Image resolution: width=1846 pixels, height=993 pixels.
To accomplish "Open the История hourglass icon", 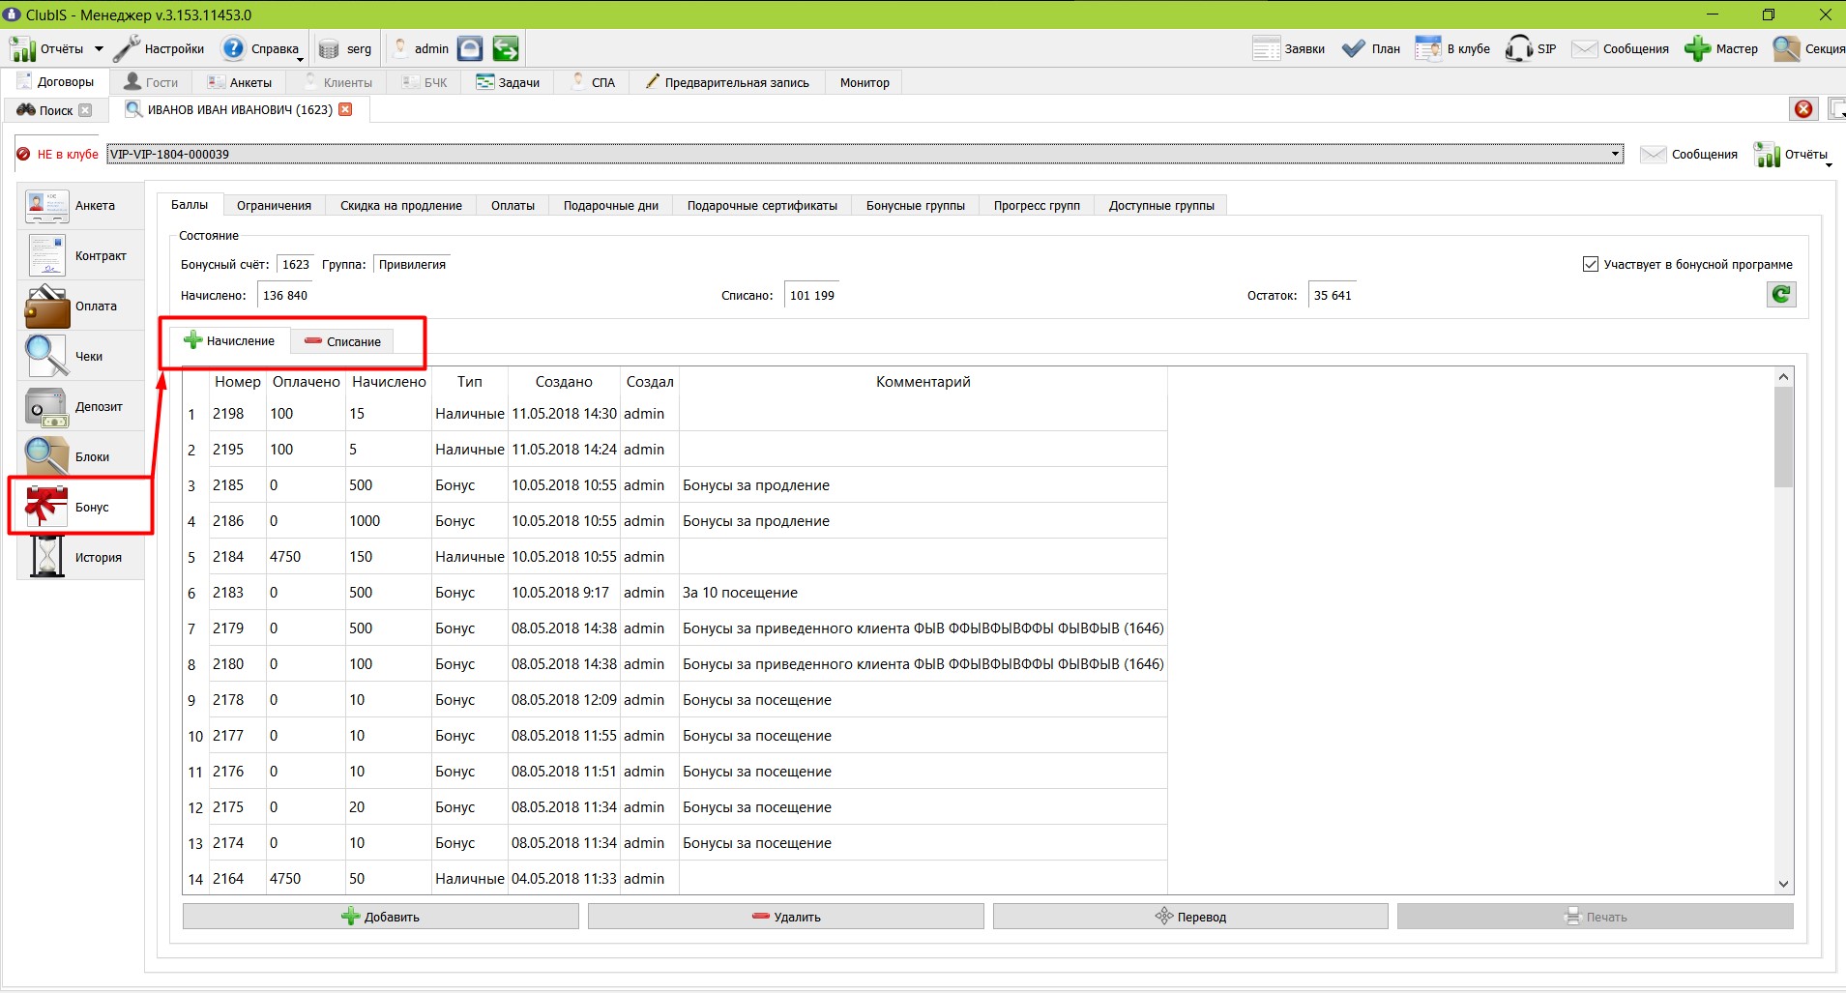I will [x=45, y=558].
